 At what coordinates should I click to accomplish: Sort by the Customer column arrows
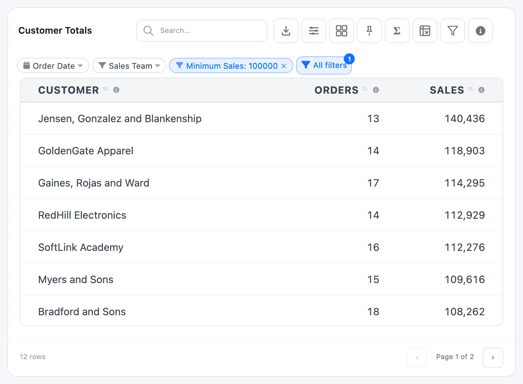(105, 89)
